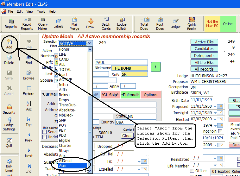Open the Birth Date calendar dropdown
Image resolution: width=240 pixels, height=176 pixels.
pyautogui.click(x=219, y=100)
